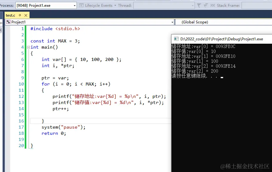Viewport: 272px width, 172px height.
Task: Click the Lifecycle Events icon
Action: tap(81, 6)
